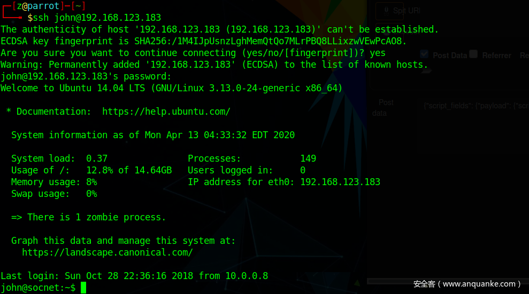Viewport: 529px width, 294px height.
Task: Enable the Referrer checkbox
Action: 473,54
